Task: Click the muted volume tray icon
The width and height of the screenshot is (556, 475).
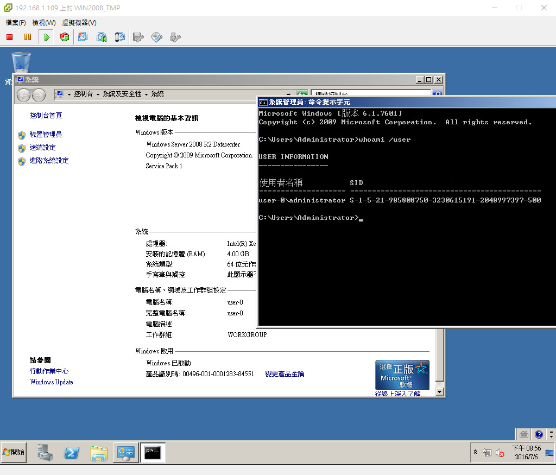Action: 500,453
